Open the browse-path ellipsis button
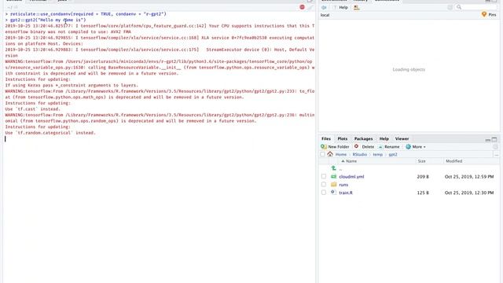503x283 pixels. pos(496,155)
